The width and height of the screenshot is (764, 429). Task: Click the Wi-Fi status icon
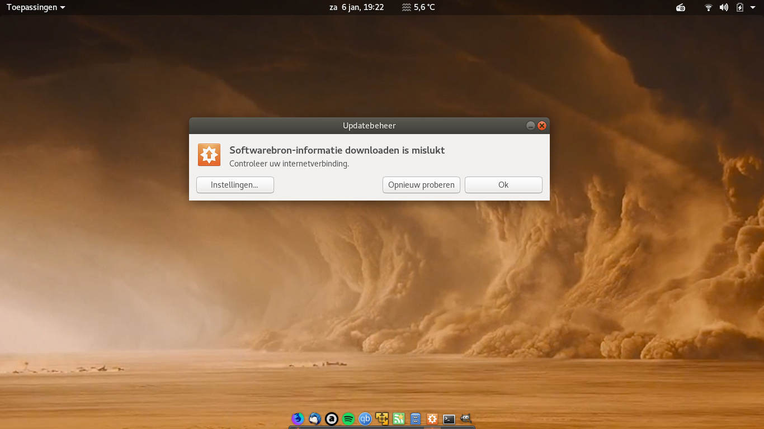[x=709, y=7]
